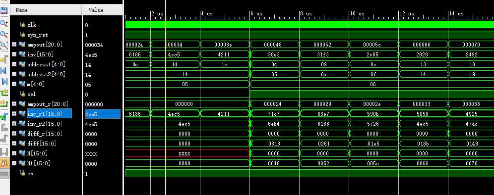The image size is (494, 195).
Task: Go to the next marker
Action: (4, 139)
